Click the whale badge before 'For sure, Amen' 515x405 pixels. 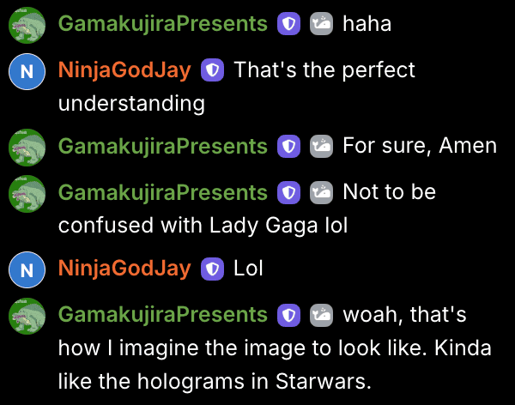point(321,146)
